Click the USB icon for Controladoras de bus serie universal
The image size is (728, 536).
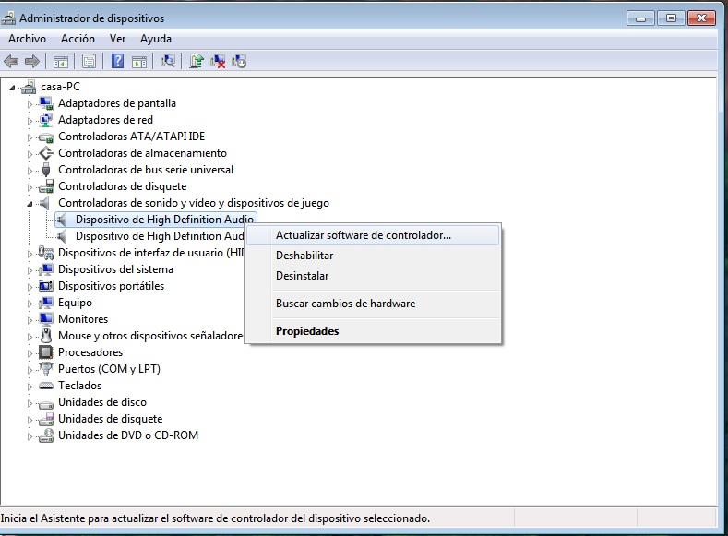click(45, 170)
